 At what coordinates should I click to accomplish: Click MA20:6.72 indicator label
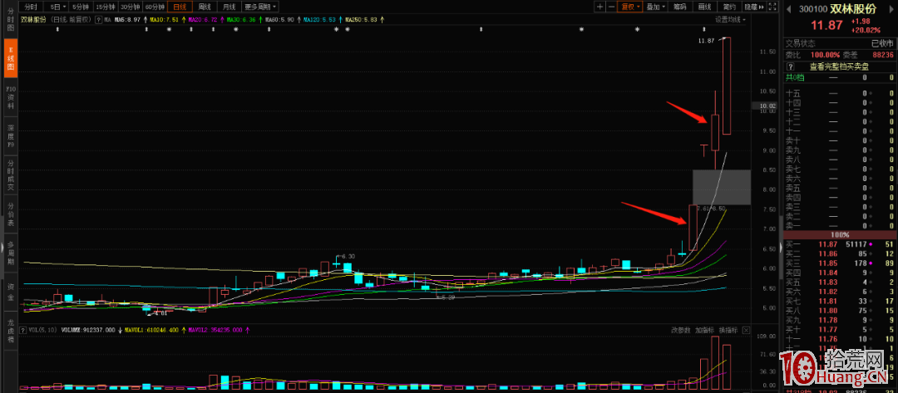click(x=204, y=19)
